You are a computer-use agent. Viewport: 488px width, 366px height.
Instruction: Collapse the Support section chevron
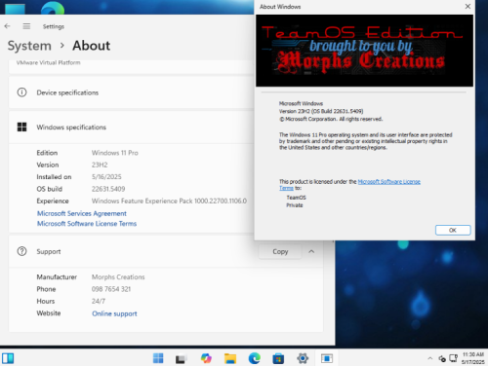(x=311, y=251)
